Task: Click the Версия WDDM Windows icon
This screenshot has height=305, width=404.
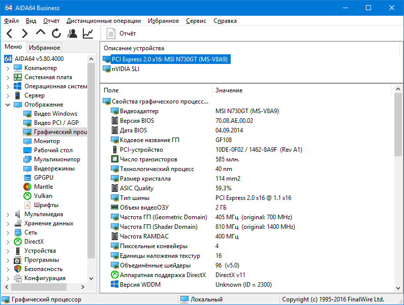Action: 114,284
